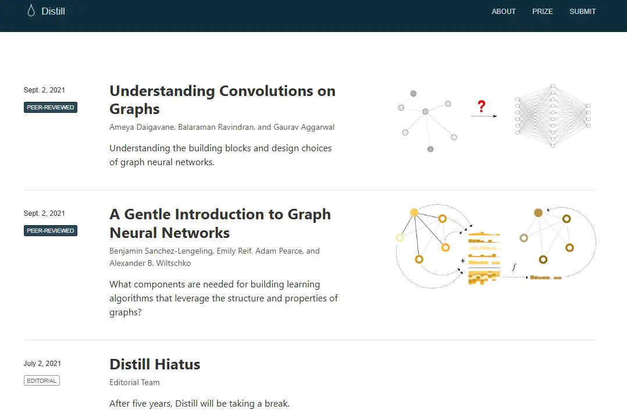Click the PEER-REVIEWED badge on the convolutions article
Screen dimensions: 627x420
tap(51, 107)
